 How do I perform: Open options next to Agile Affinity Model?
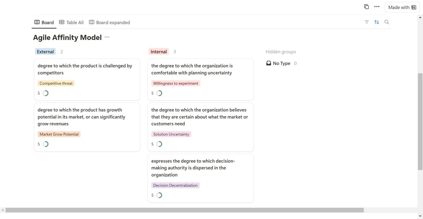pyautogui.click(x=107, y=37)
